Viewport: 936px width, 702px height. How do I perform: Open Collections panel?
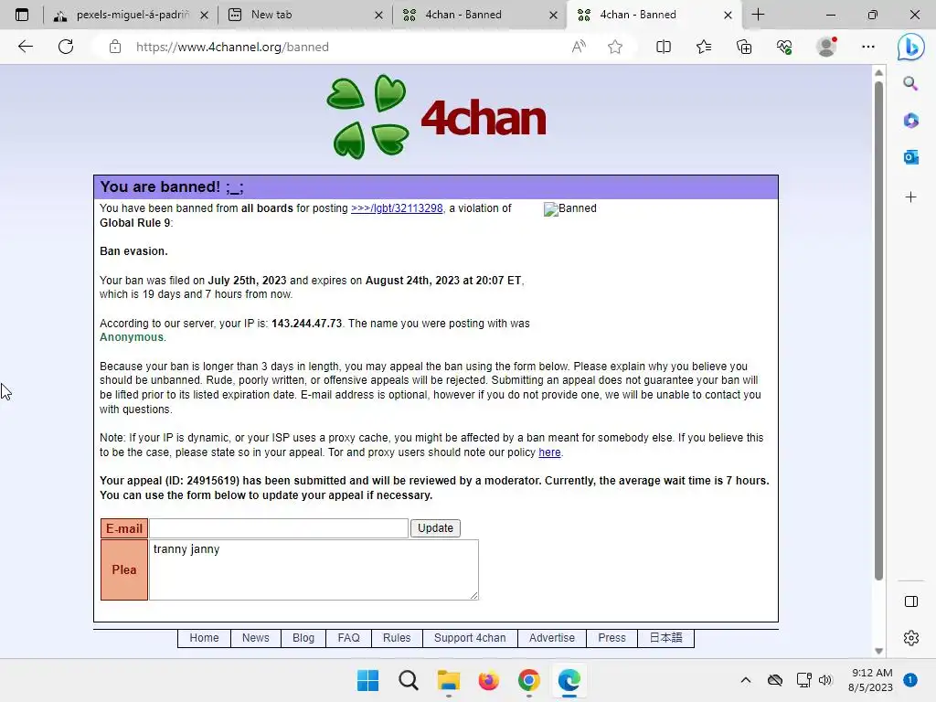(x=744, y=47)
